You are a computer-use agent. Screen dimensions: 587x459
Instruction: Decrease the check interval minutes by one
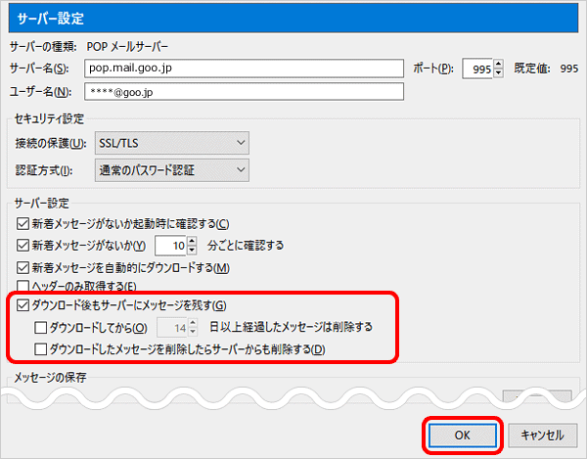click(194, 251)
